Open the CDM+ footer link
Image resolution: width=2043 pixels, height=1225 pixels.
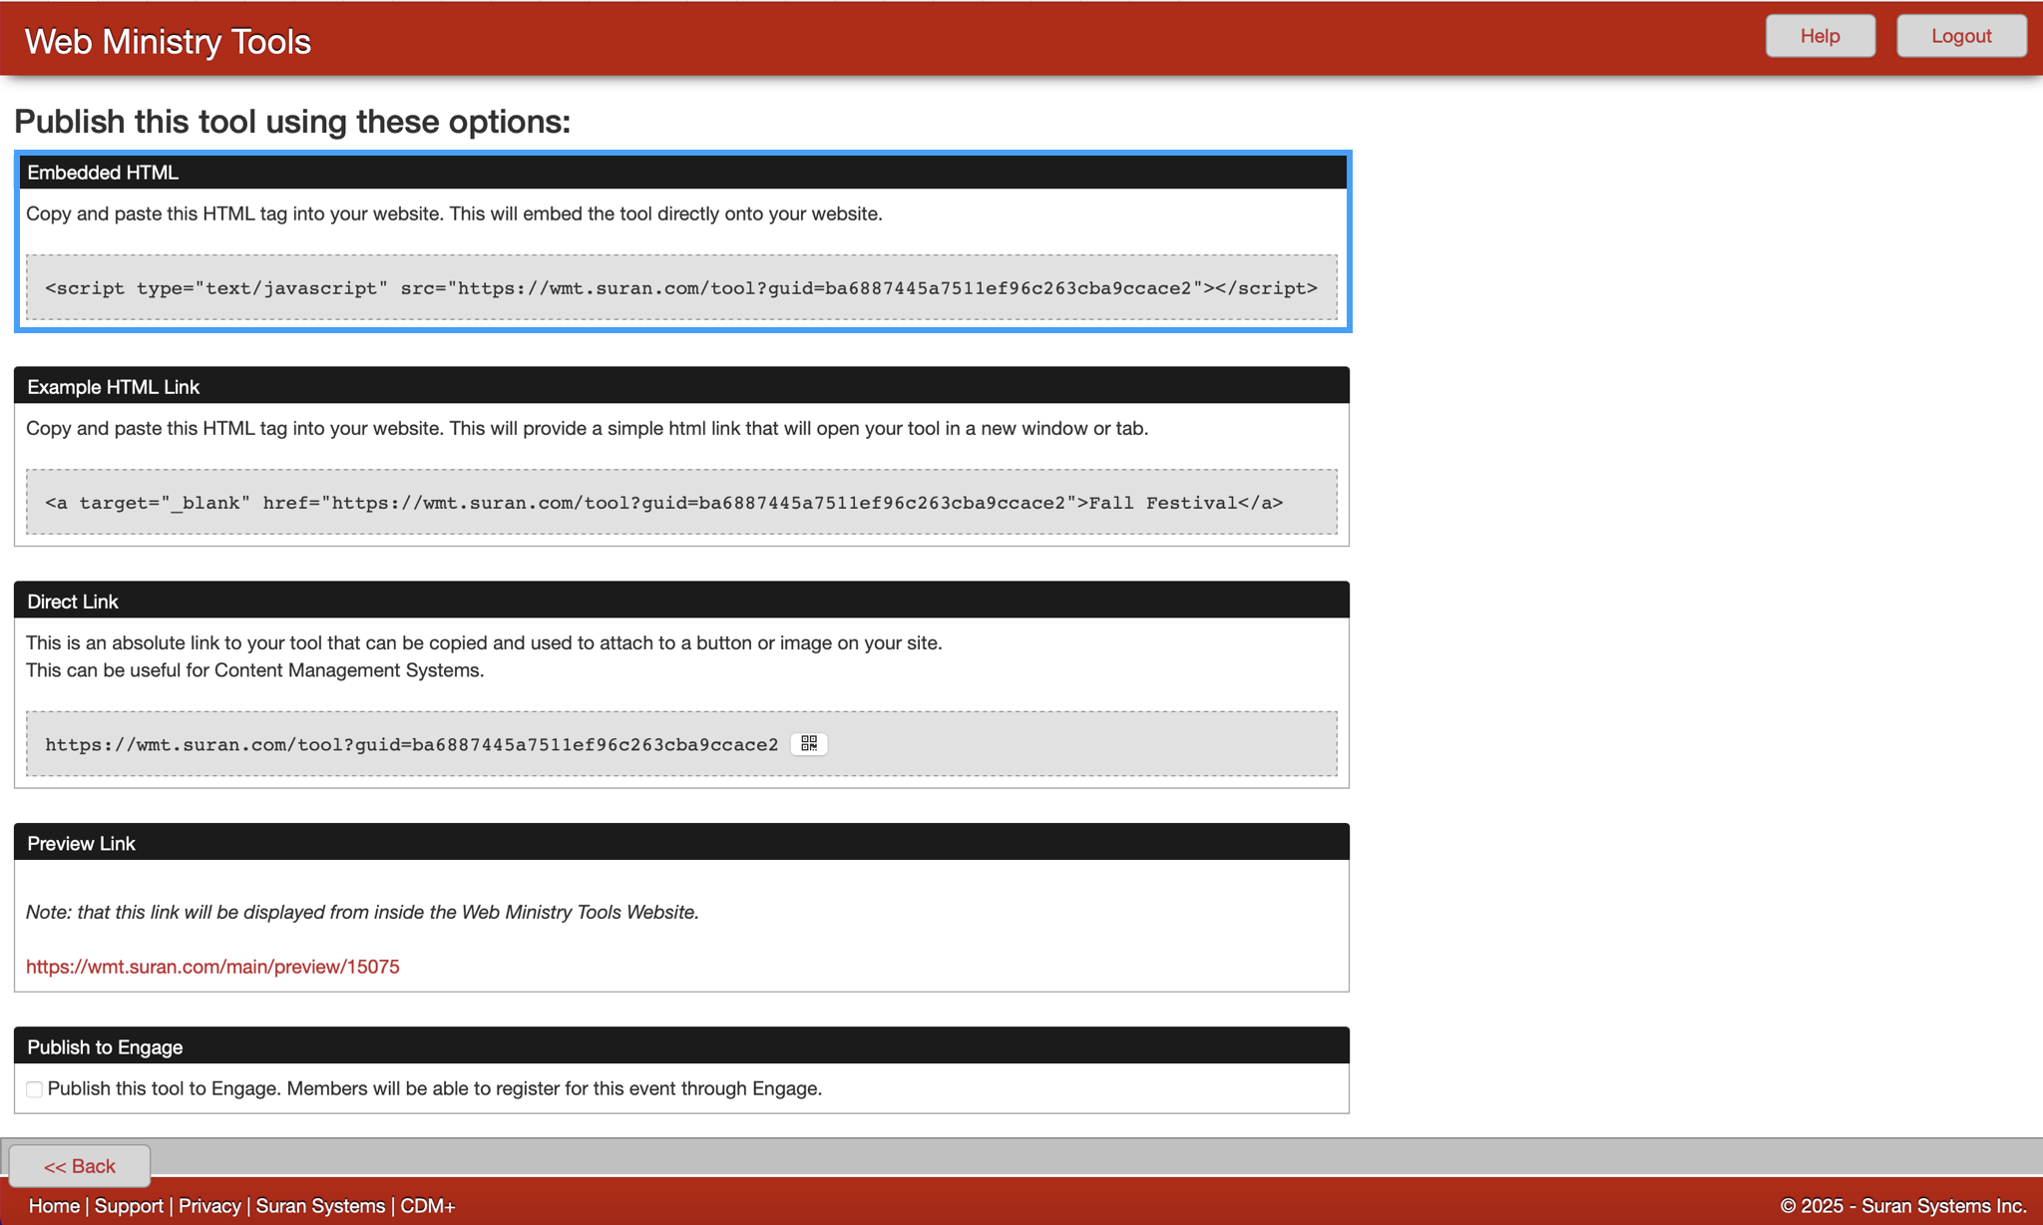429,1206
